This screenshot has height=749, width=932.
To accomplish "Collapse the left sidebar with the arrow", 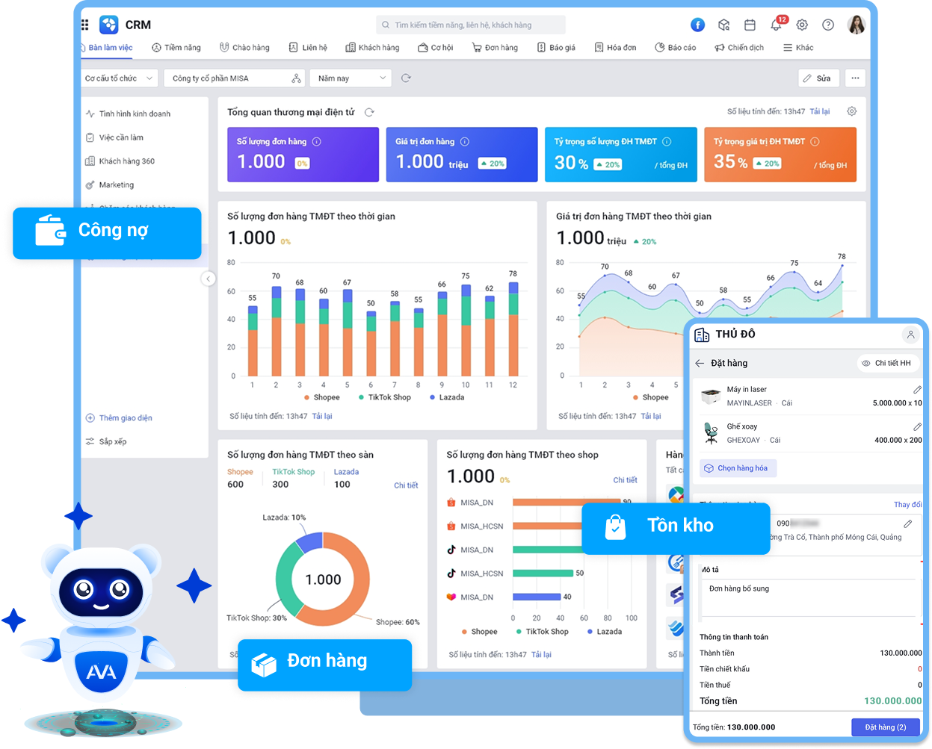I will click(x=209, y=279).
